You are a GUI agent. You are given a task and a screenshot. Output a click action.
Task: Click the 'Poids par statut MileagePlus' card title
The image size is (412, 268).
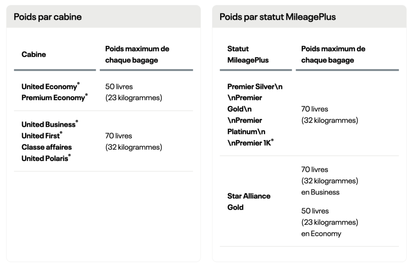[x=278, y=17]
